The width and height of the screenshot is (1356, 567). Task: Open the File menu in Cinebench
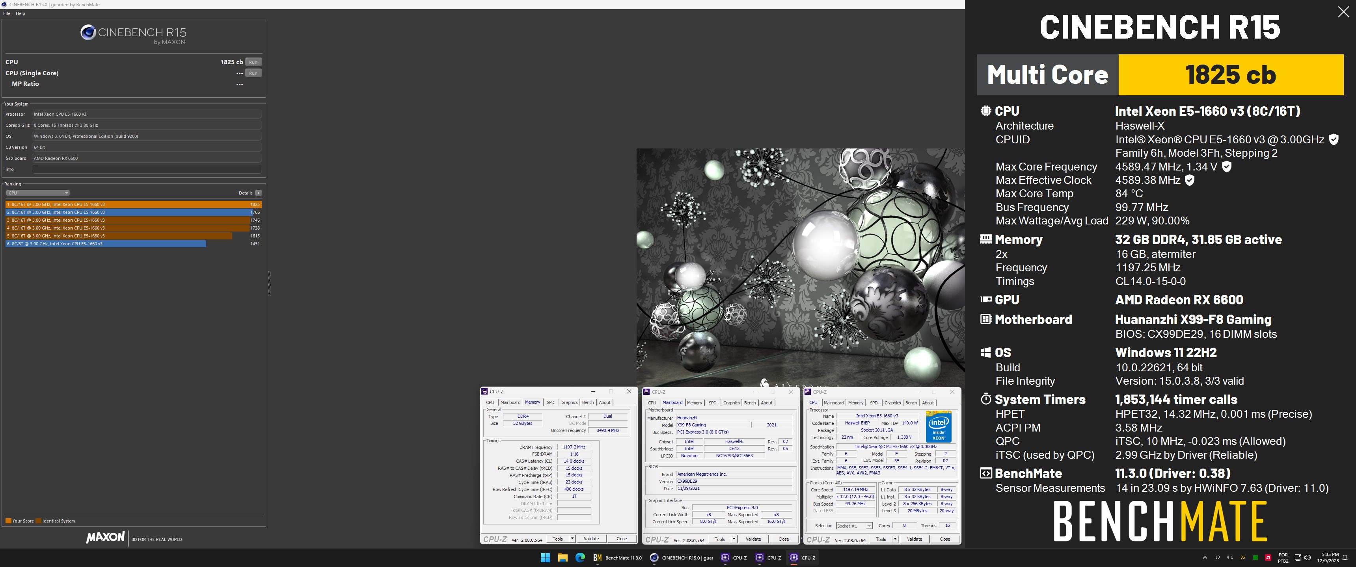click(x=7, y=14)
